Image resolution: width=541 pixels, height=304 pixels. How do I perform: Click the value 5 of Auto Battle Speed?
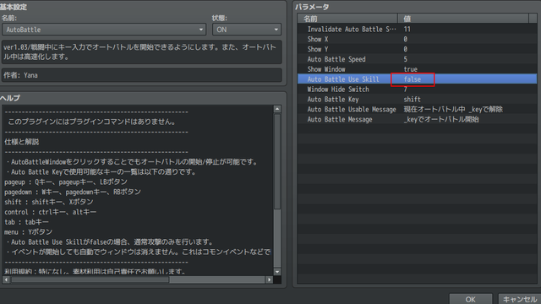[x=406, y=59]
